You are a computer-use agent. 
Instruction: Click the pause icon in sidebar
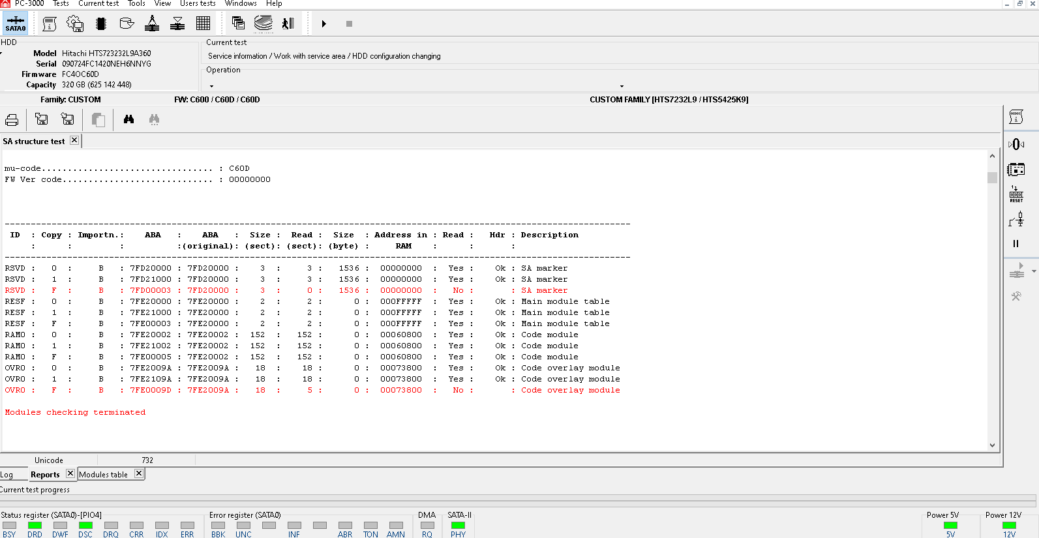coord(1016,244)
